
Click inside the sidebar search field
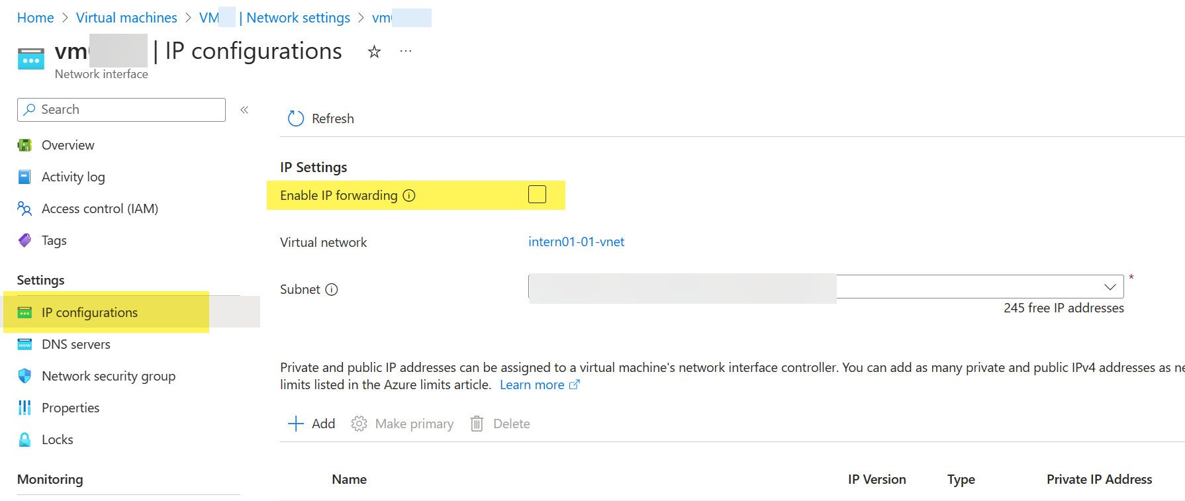tap(121, 109)
